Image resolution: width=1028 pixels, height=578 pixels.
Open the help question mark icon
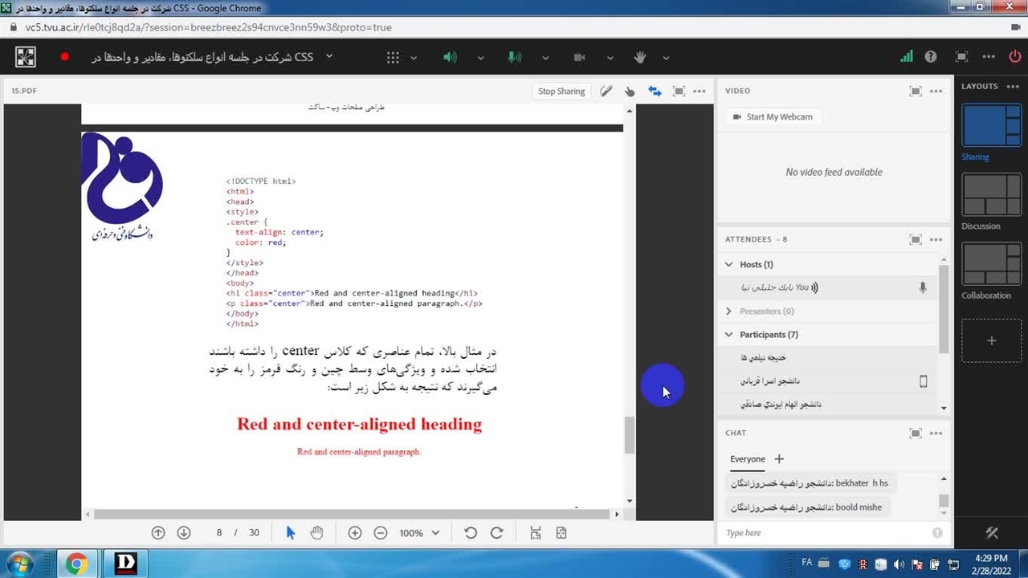pos(931,57)
